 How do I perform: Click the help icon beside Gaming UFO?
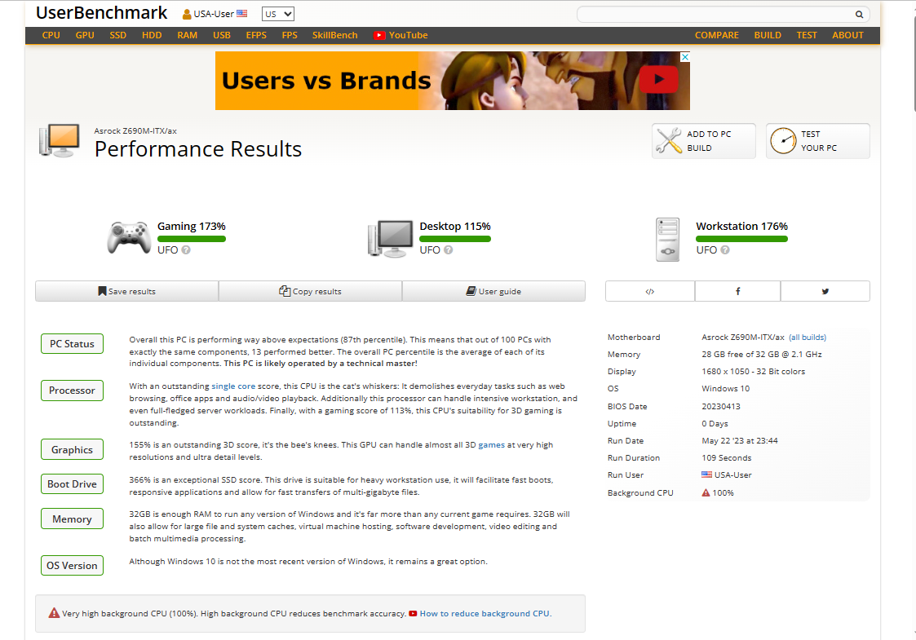[186, 250]
